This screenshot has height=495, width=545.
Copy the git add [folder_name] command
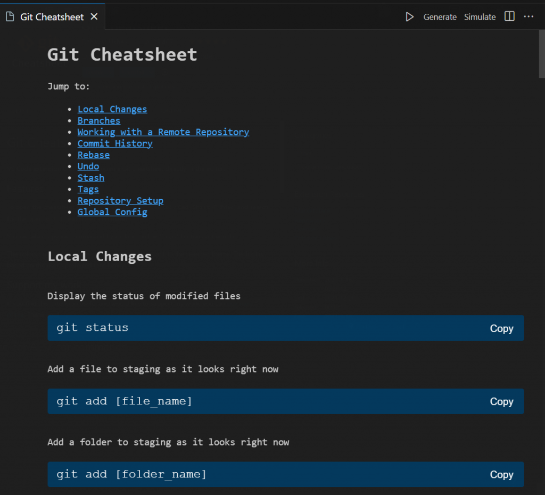pyautogui.click(x=501, y=474)
